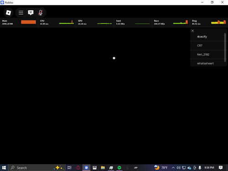
Task: Open the piano app on the taskbar
Action: click(94, 168)
